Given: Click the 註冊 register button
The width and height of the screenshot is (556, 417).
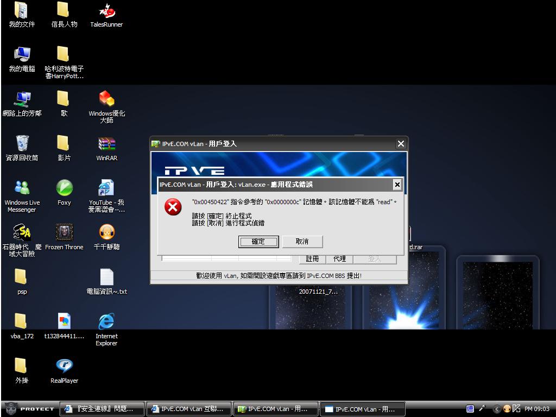Looking at the screenshot, I should 312,259.
